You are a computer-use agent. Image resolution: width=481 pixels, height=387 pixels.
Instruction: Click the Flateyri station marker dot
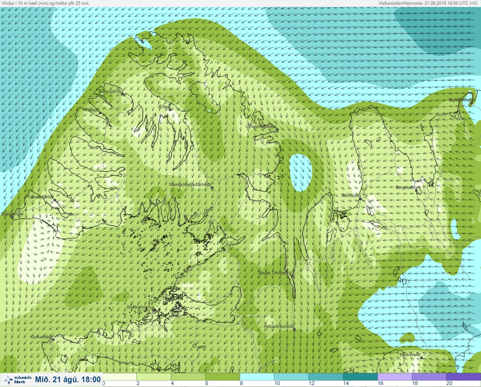(100, 112)
